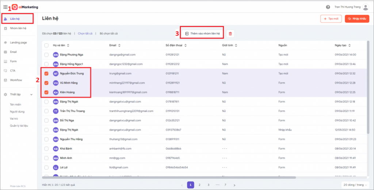Click the NT avatar of Nguyễn Đức Trung
Screen dimensions: 374x190
click(x=56, y=73)
